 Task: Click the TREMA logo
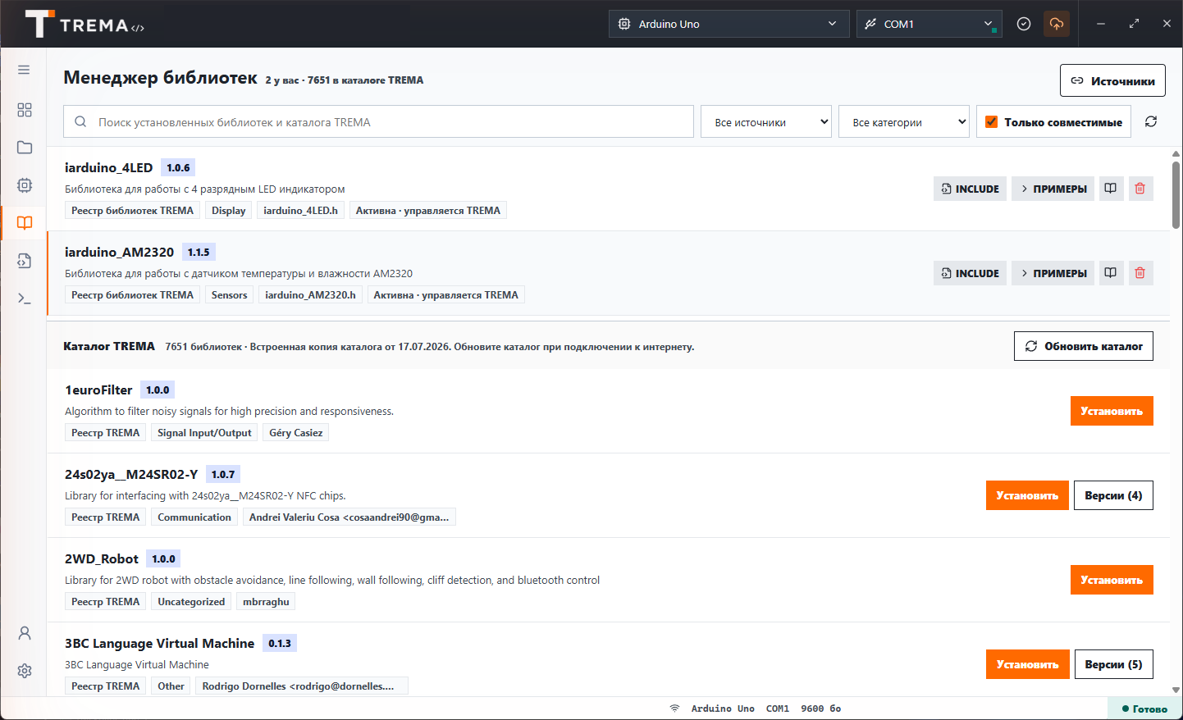click(x=84, y=24)
